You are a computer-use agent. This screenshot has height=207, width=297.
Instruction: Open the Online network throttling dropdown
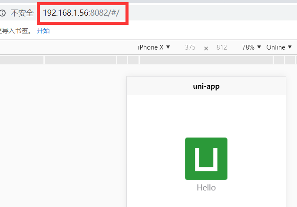pyautogui.click(x=279, y=47)
